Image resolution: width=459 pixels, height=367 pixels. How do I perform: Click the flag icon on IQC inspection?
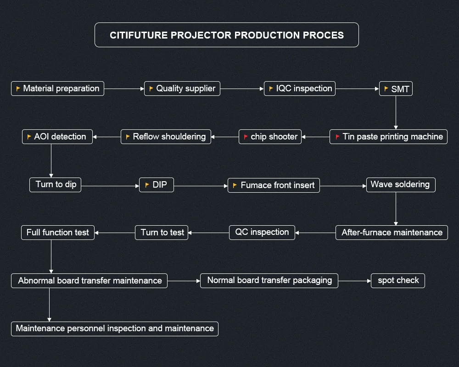pyautogui.click(x=271, y=89)
